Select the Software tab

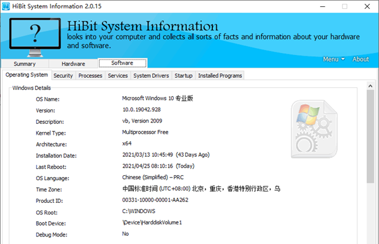123,63
